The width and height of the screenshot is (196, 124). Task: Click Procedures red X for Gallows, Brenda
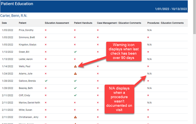tap(148, 81)
